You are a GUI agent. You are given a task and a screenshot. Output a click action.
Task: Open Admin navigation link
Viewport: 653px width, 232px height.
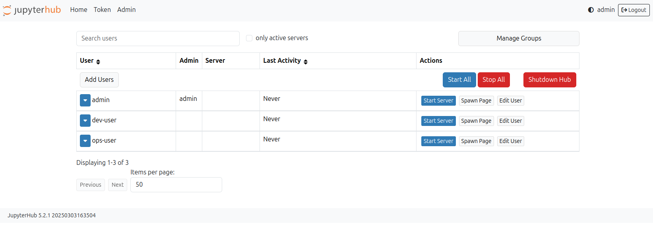point(126,10)
